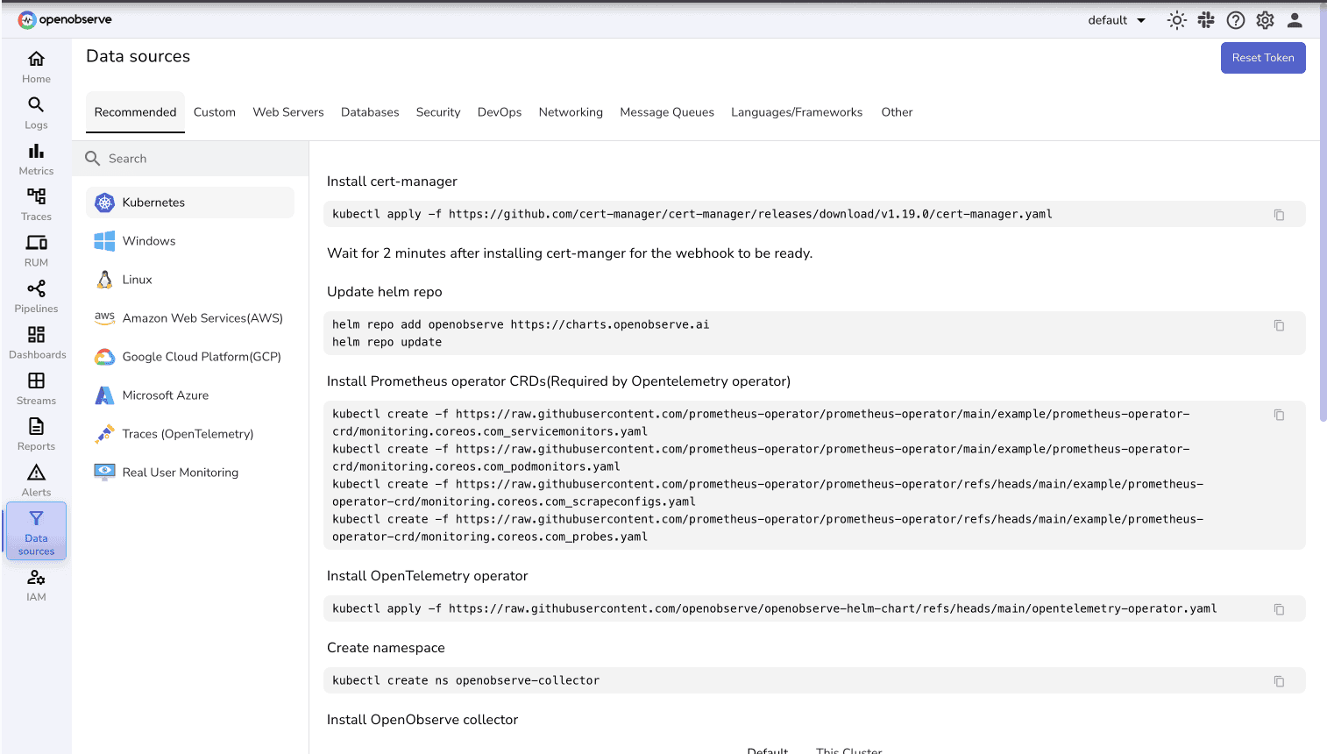Open the default organization dropdown

pos(1115,19)
